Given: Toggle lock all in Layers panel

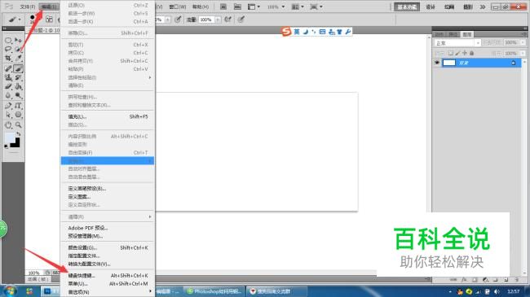Looking at the screenshot, I should (472, 54).
